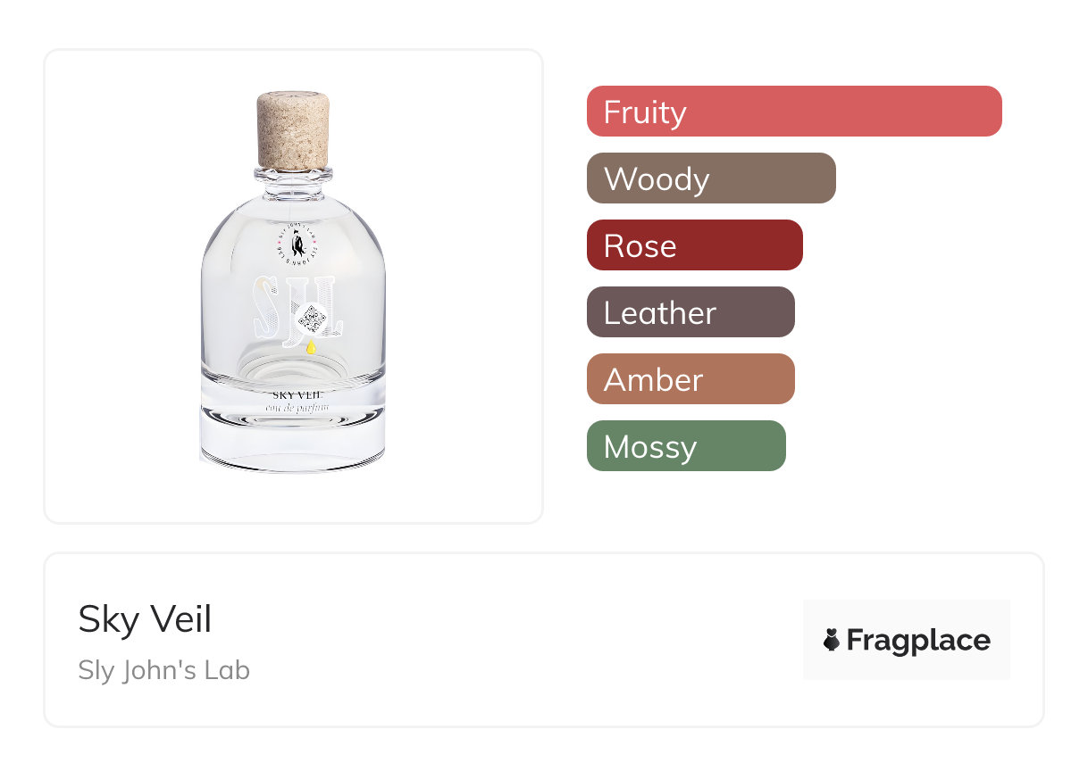Click the thick glass base of the bottle
1088x771 pixels.
coord(293,442)
